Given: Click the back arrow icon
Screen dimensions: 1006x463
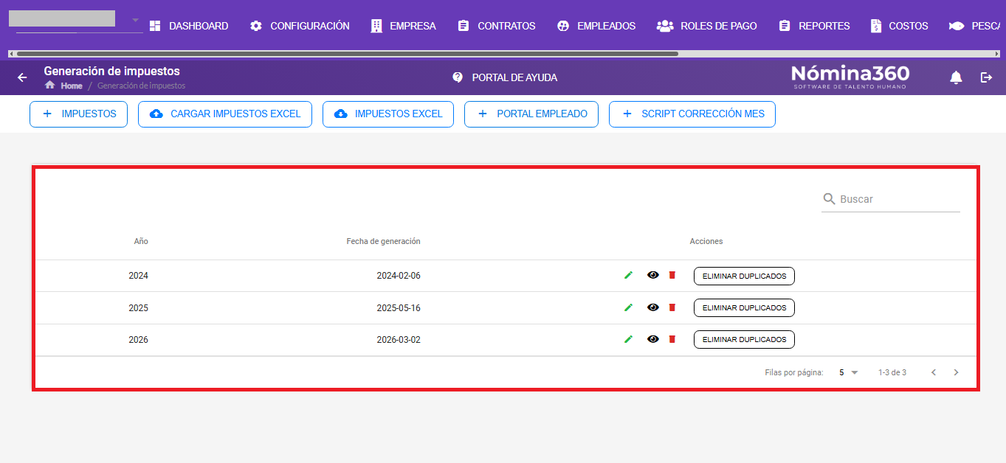Looking at the screenshot, I should click(x=22, y=77).
